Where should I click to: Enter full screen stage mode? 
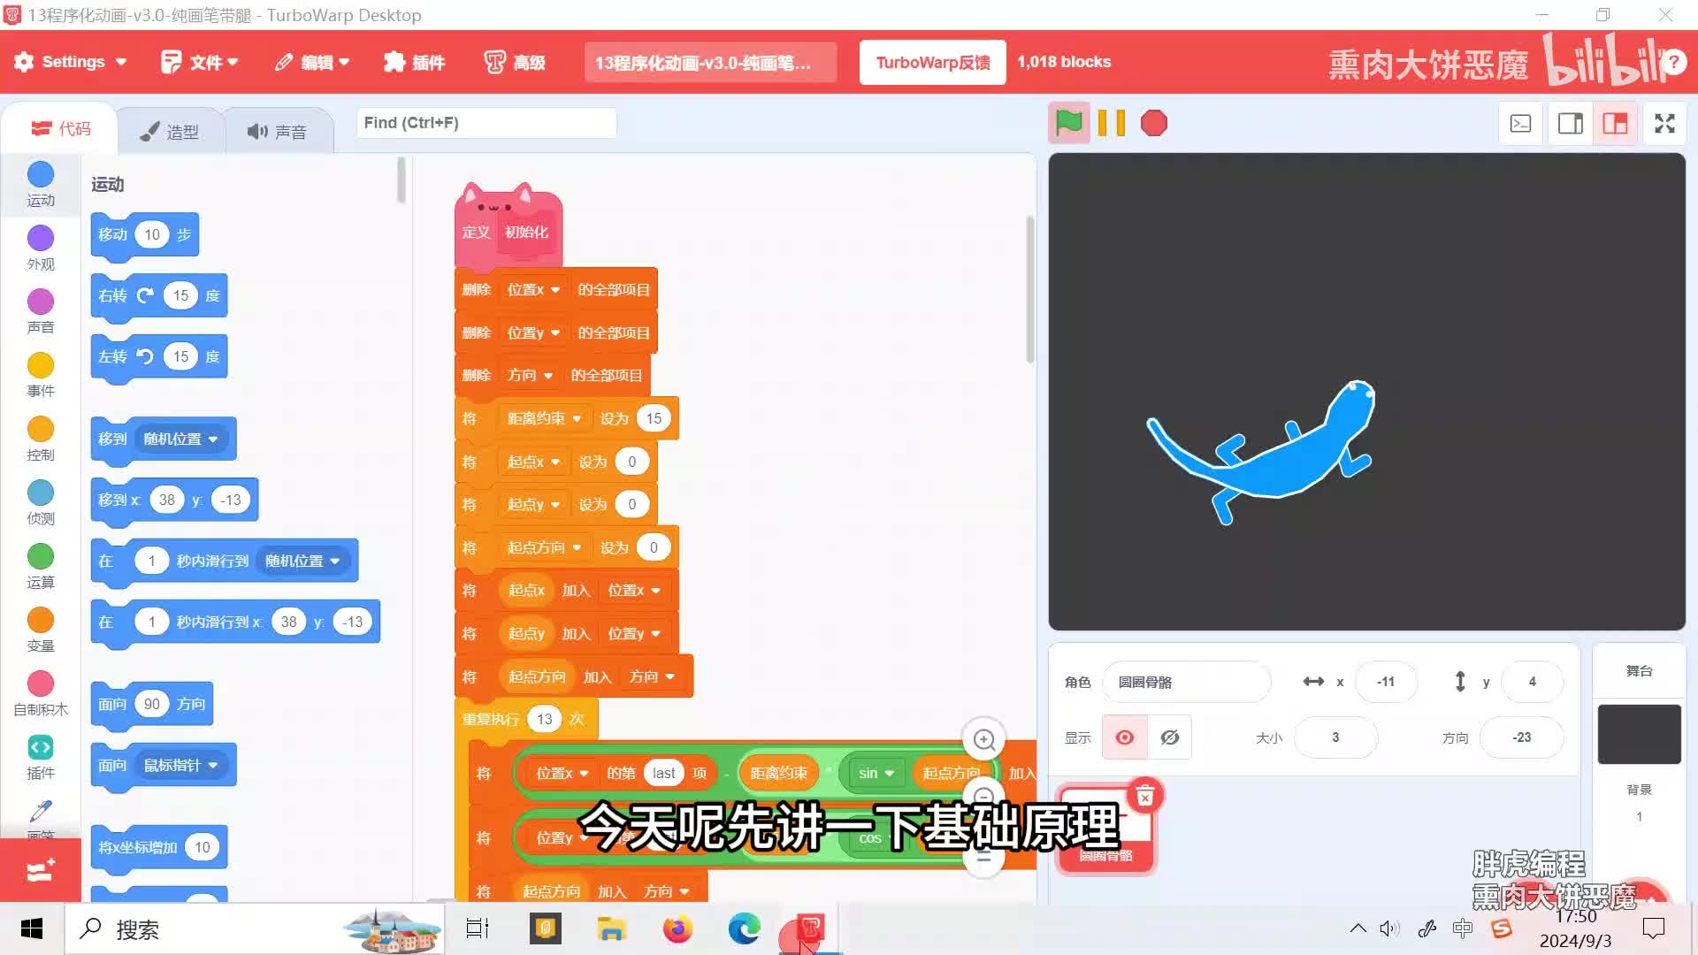tap(1664, 124)
